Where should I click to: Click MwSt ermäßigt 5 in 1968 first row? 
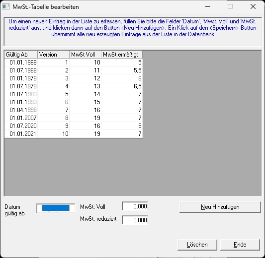coord(122,63)
